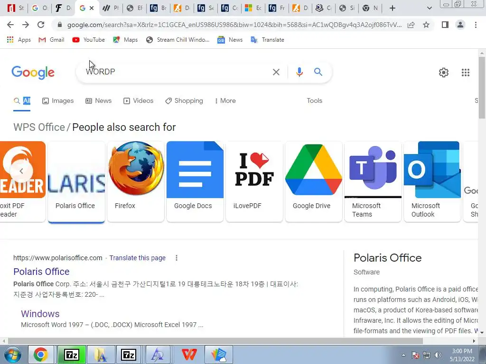Expand the More search categories

point(225,101)
